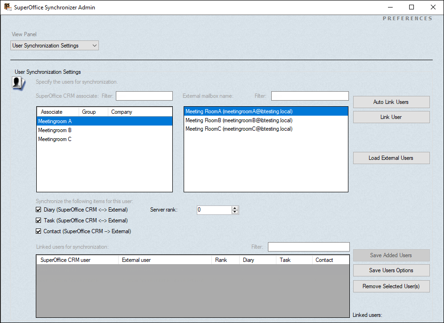Click the user synchronization portrait icon
Screen dimensions: 444x323
coord(18,83)
